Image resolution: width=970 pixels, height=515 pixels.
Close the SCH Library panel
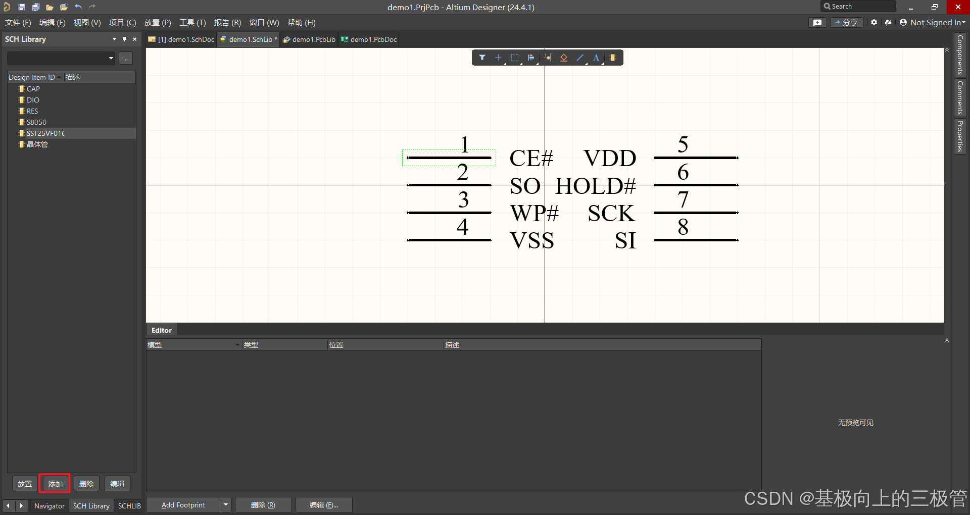click(x=134, y=39)
